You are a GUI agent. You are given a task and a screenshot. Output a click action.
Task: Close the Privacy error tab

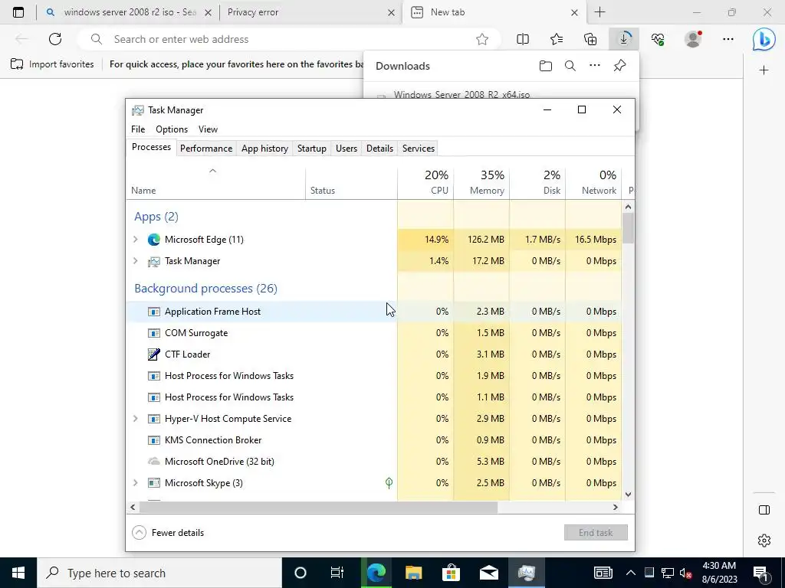tap(392, 12)
